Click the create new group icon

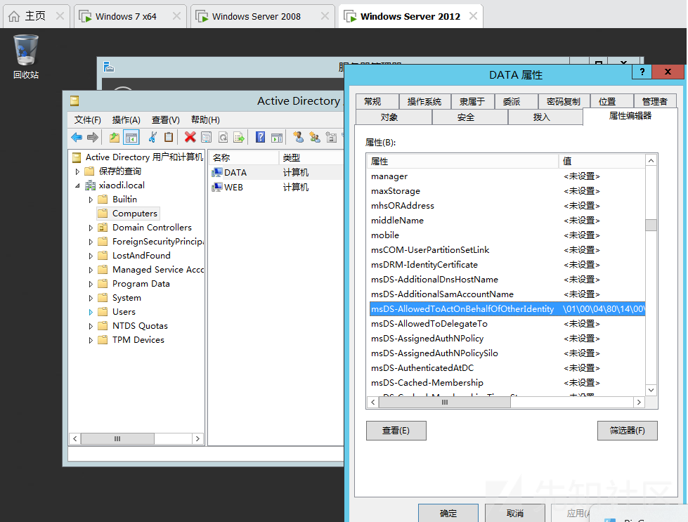315,137
